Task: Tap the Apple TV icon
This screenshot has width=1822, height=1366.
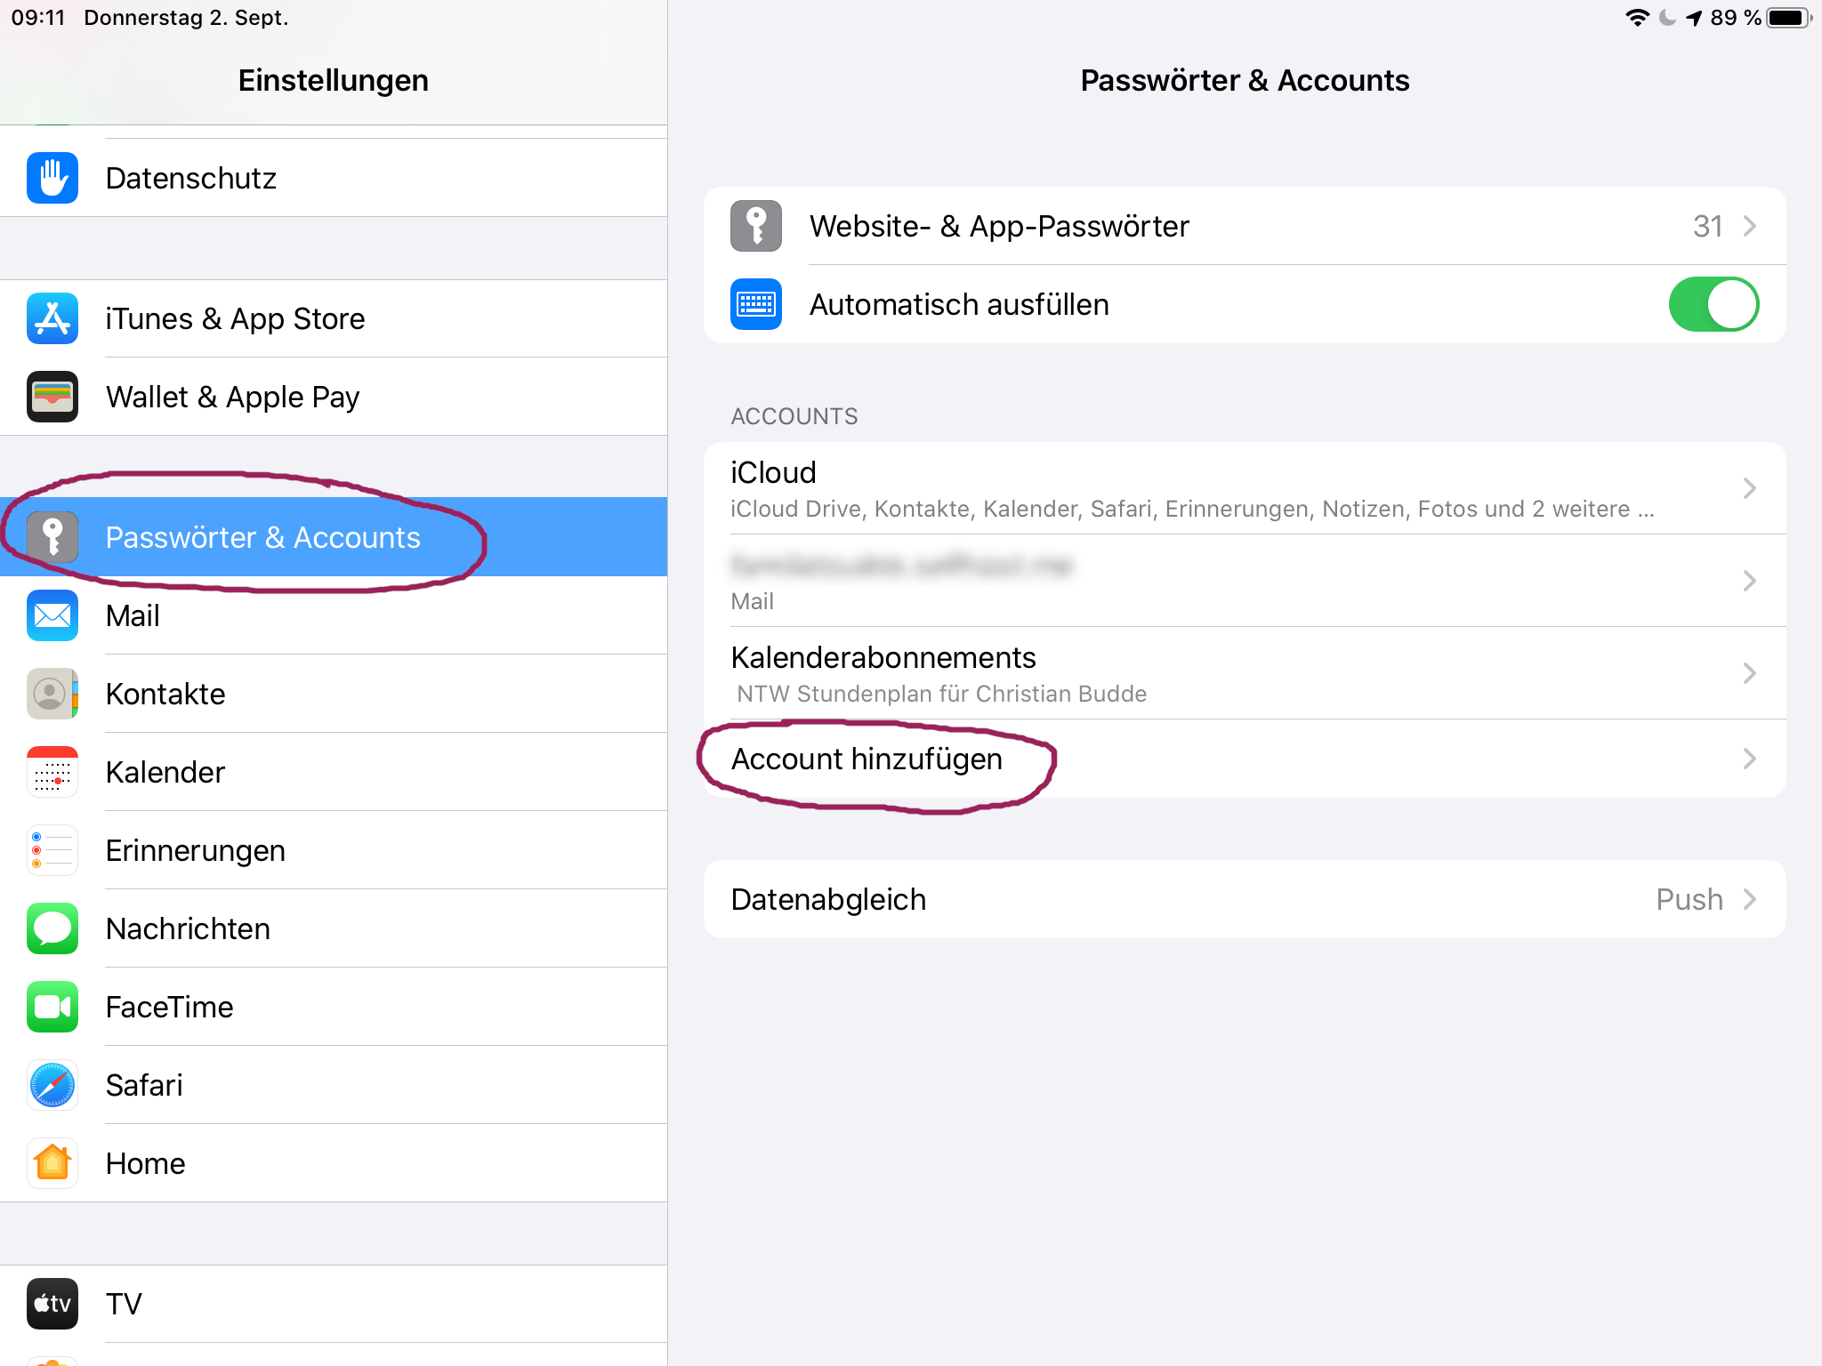Action: point(52,1304)
